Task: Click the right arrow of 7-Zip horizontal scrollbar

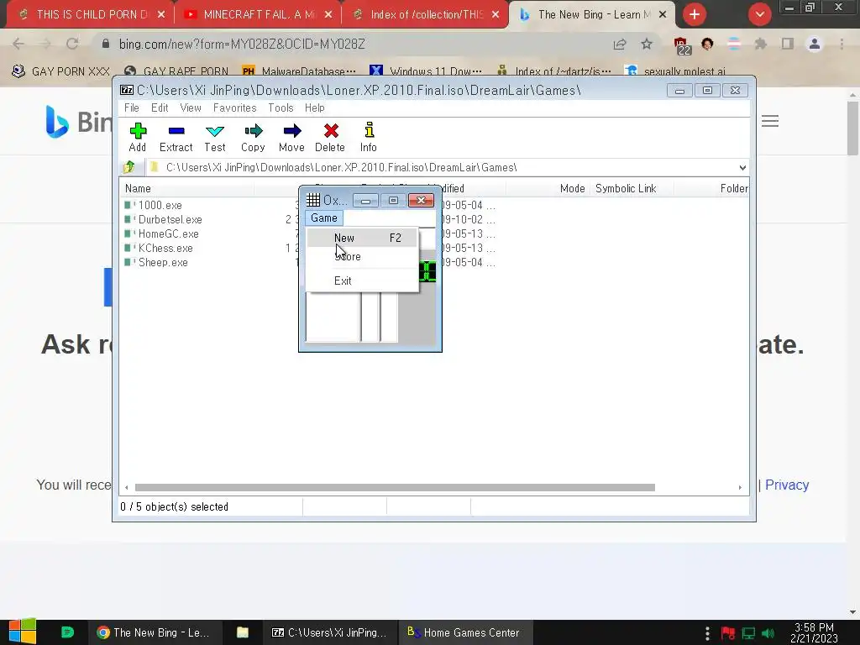Action: click(x=740, y=487)
